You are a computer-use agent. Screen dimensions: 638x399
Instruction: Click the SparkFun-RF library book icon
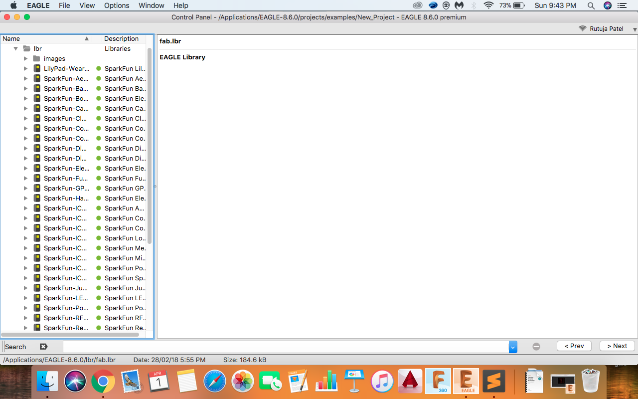point(37,318)
